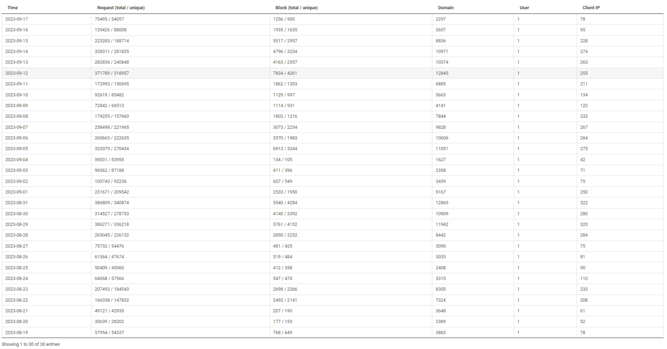Open the 2023-08-19 date link

[x=16, y=332]
